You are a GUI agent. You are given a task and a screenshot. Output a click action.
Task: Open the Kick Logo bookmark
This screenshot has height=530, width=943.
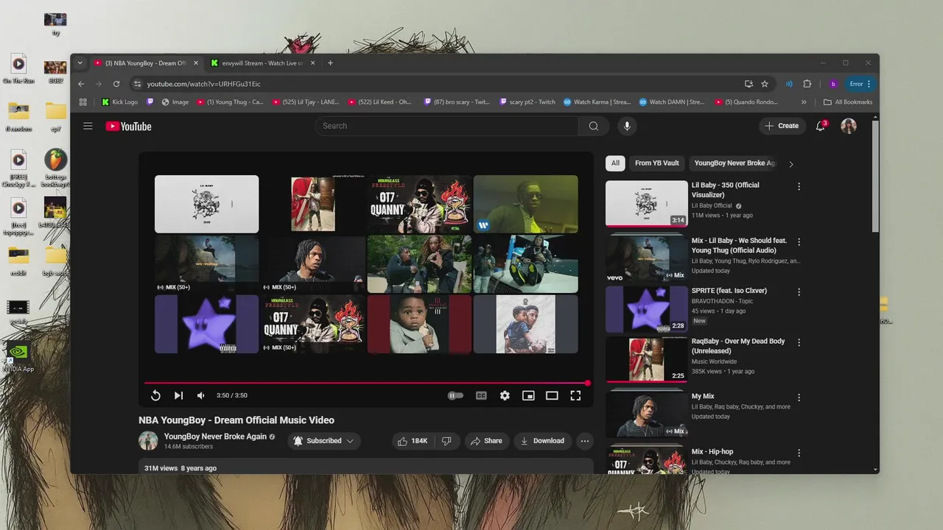point(119,102)
